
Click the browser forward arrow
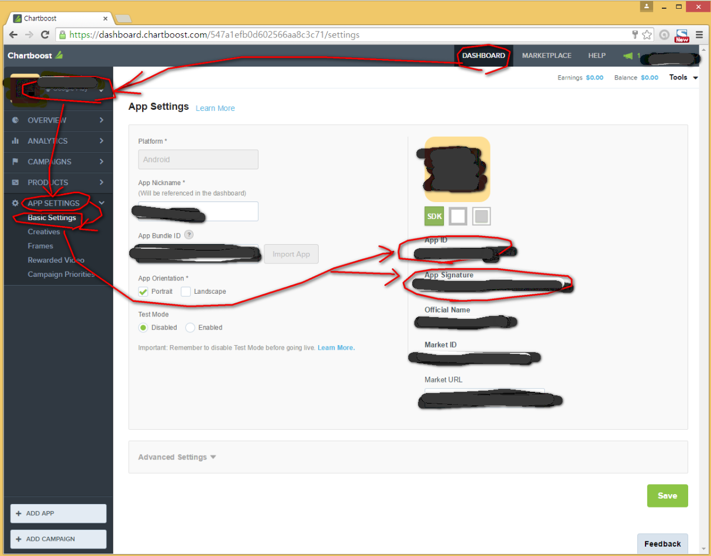[x=29, y=34]
